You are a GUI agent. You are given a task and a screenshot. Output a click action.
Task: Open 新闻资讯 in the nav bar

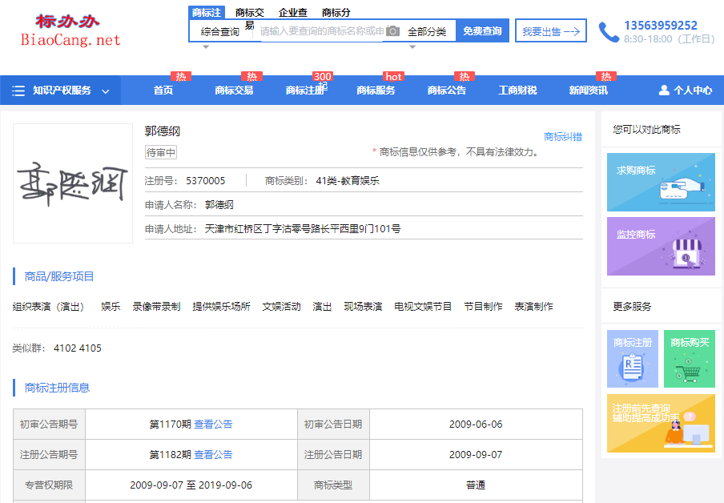[x=588, y=90]
